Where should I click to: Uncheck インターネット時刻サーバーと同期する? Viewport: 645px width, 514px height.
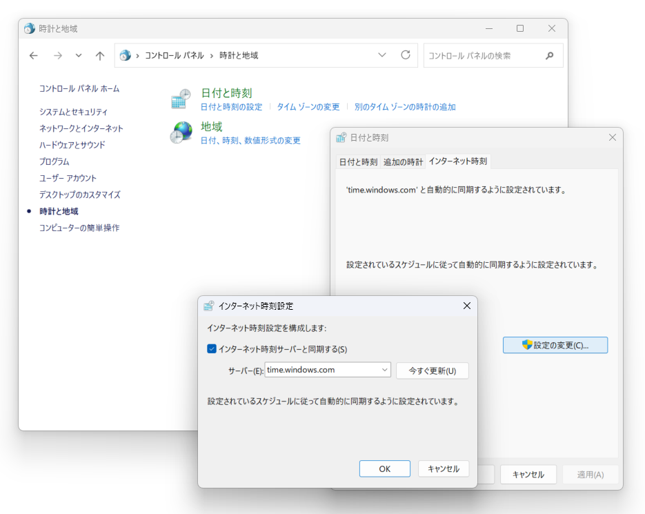[211, 349]
